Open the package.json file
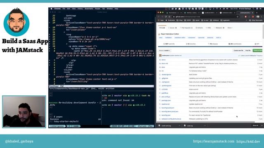Image resolution: width=264 pixels, height=148 pixels. pyautogui.click(x=166, y=100)
